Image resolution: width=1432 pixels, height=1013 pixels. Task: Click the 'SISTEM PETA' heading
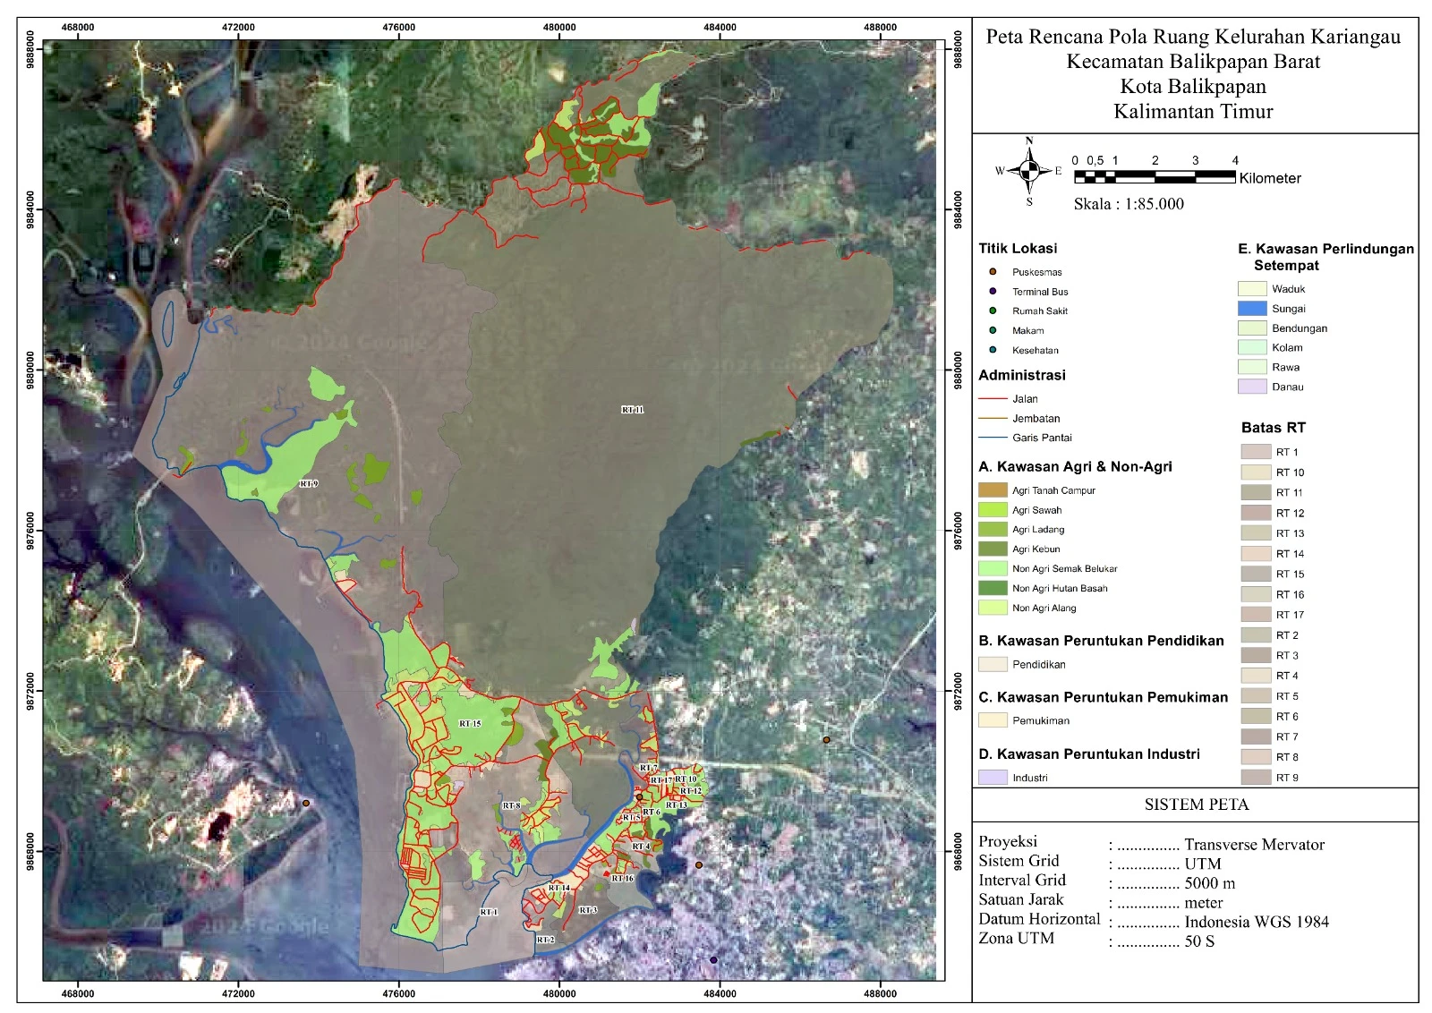pos(1196,804)
